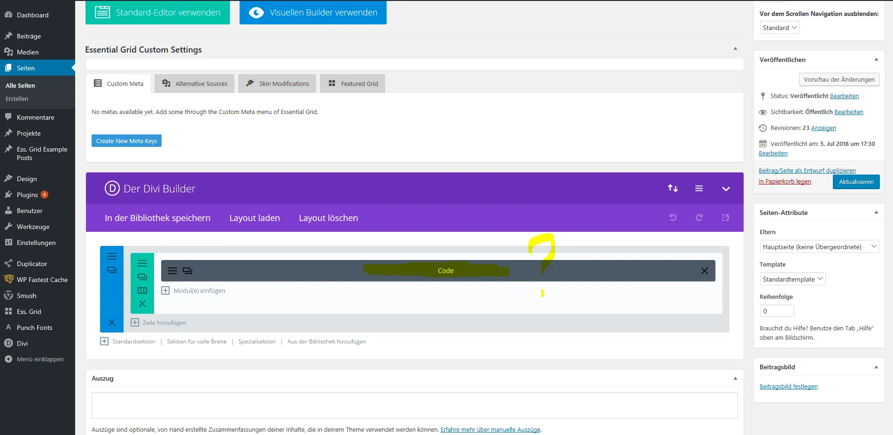This screenshot has height=435, width=893.
Task: Click Layout löschen in Divi Builder
Action: [328, 218]
